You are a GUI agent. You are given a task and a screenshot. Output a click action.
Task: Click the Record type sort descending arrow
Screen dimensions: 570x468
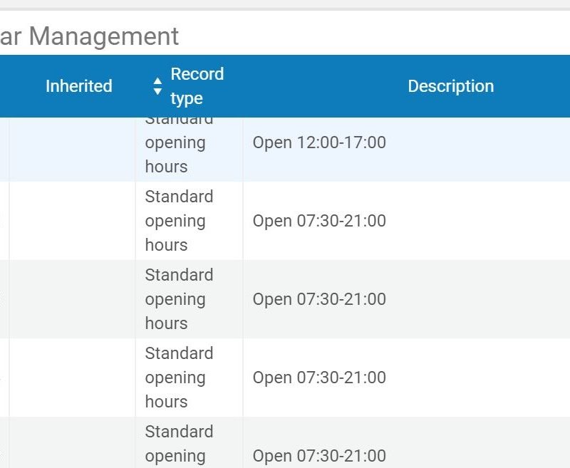click(x=157, y=90)
